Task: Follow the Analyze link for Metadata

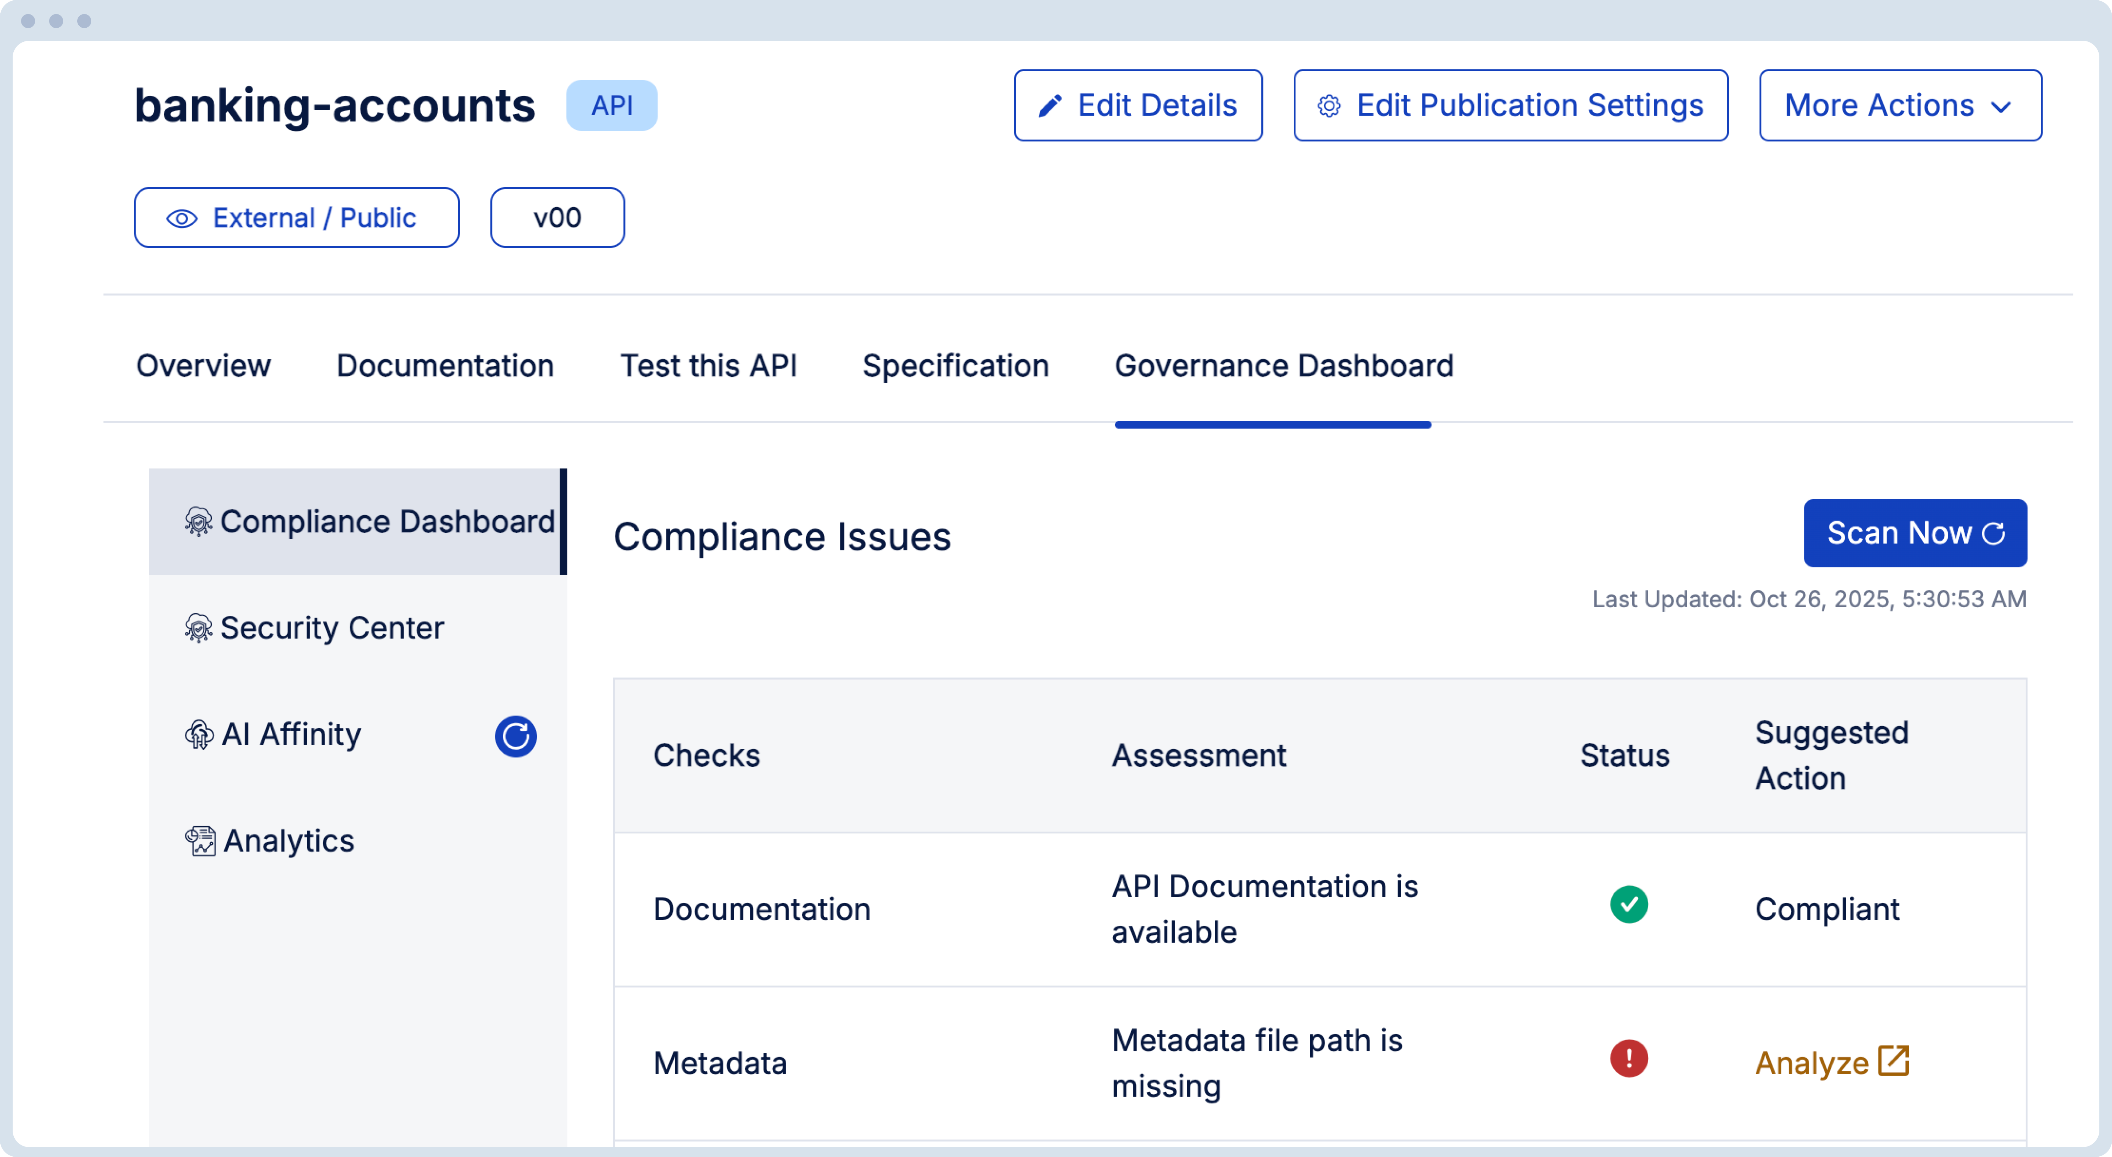Action: (1812, 1063)
